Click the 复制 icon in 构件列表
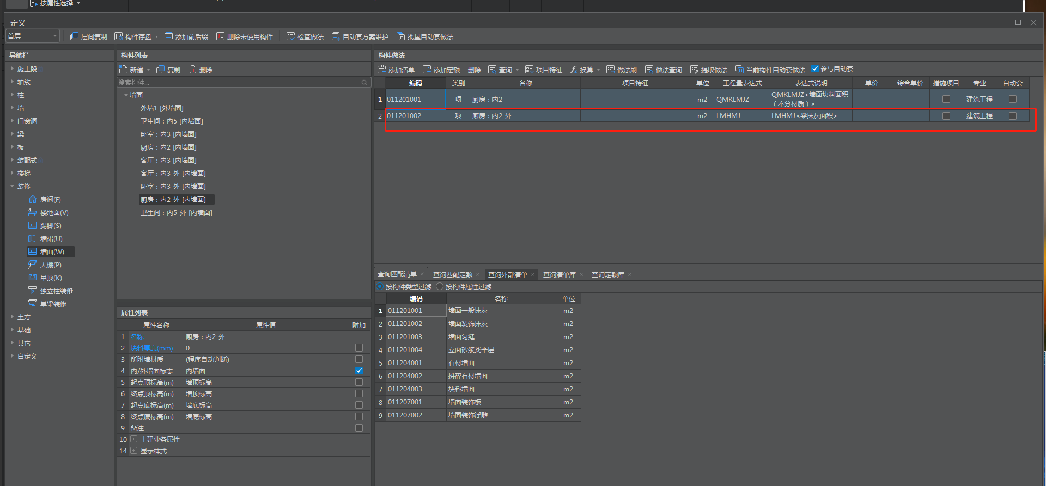This screenshot has width=1046, height=486. coord(160,70)
